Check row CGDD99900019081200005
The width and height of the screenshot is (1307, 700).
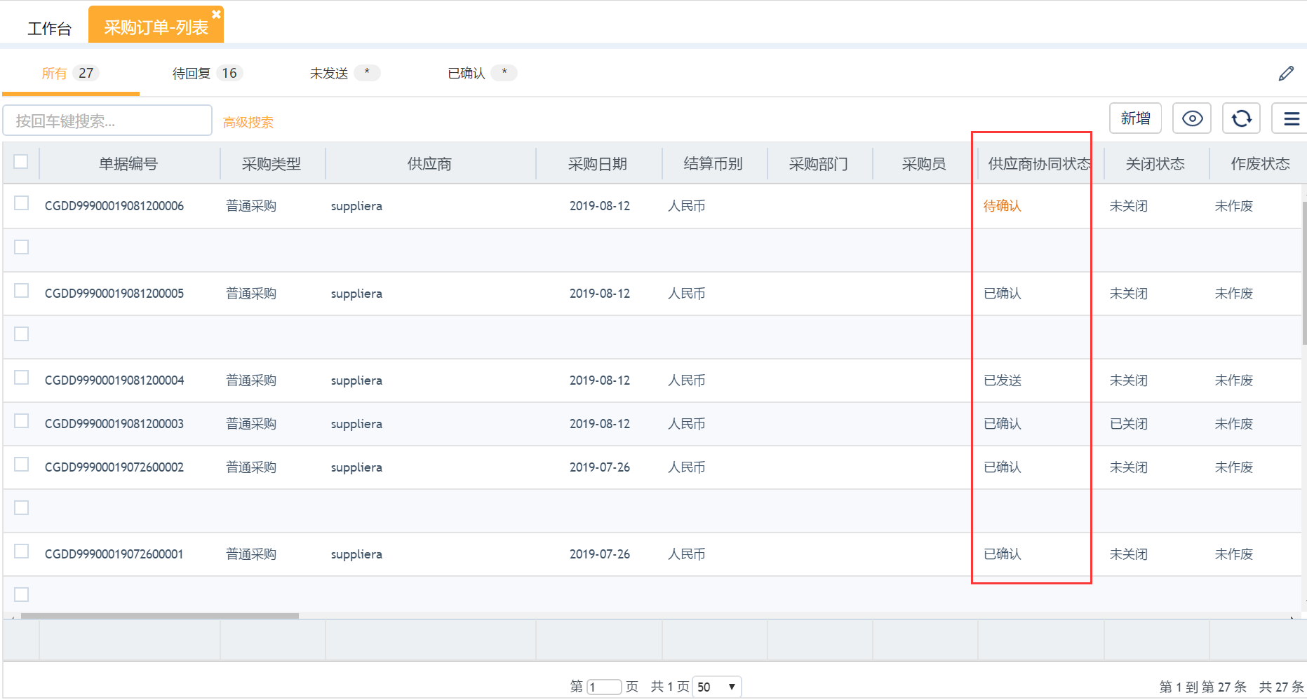click(x=22, y=291)
